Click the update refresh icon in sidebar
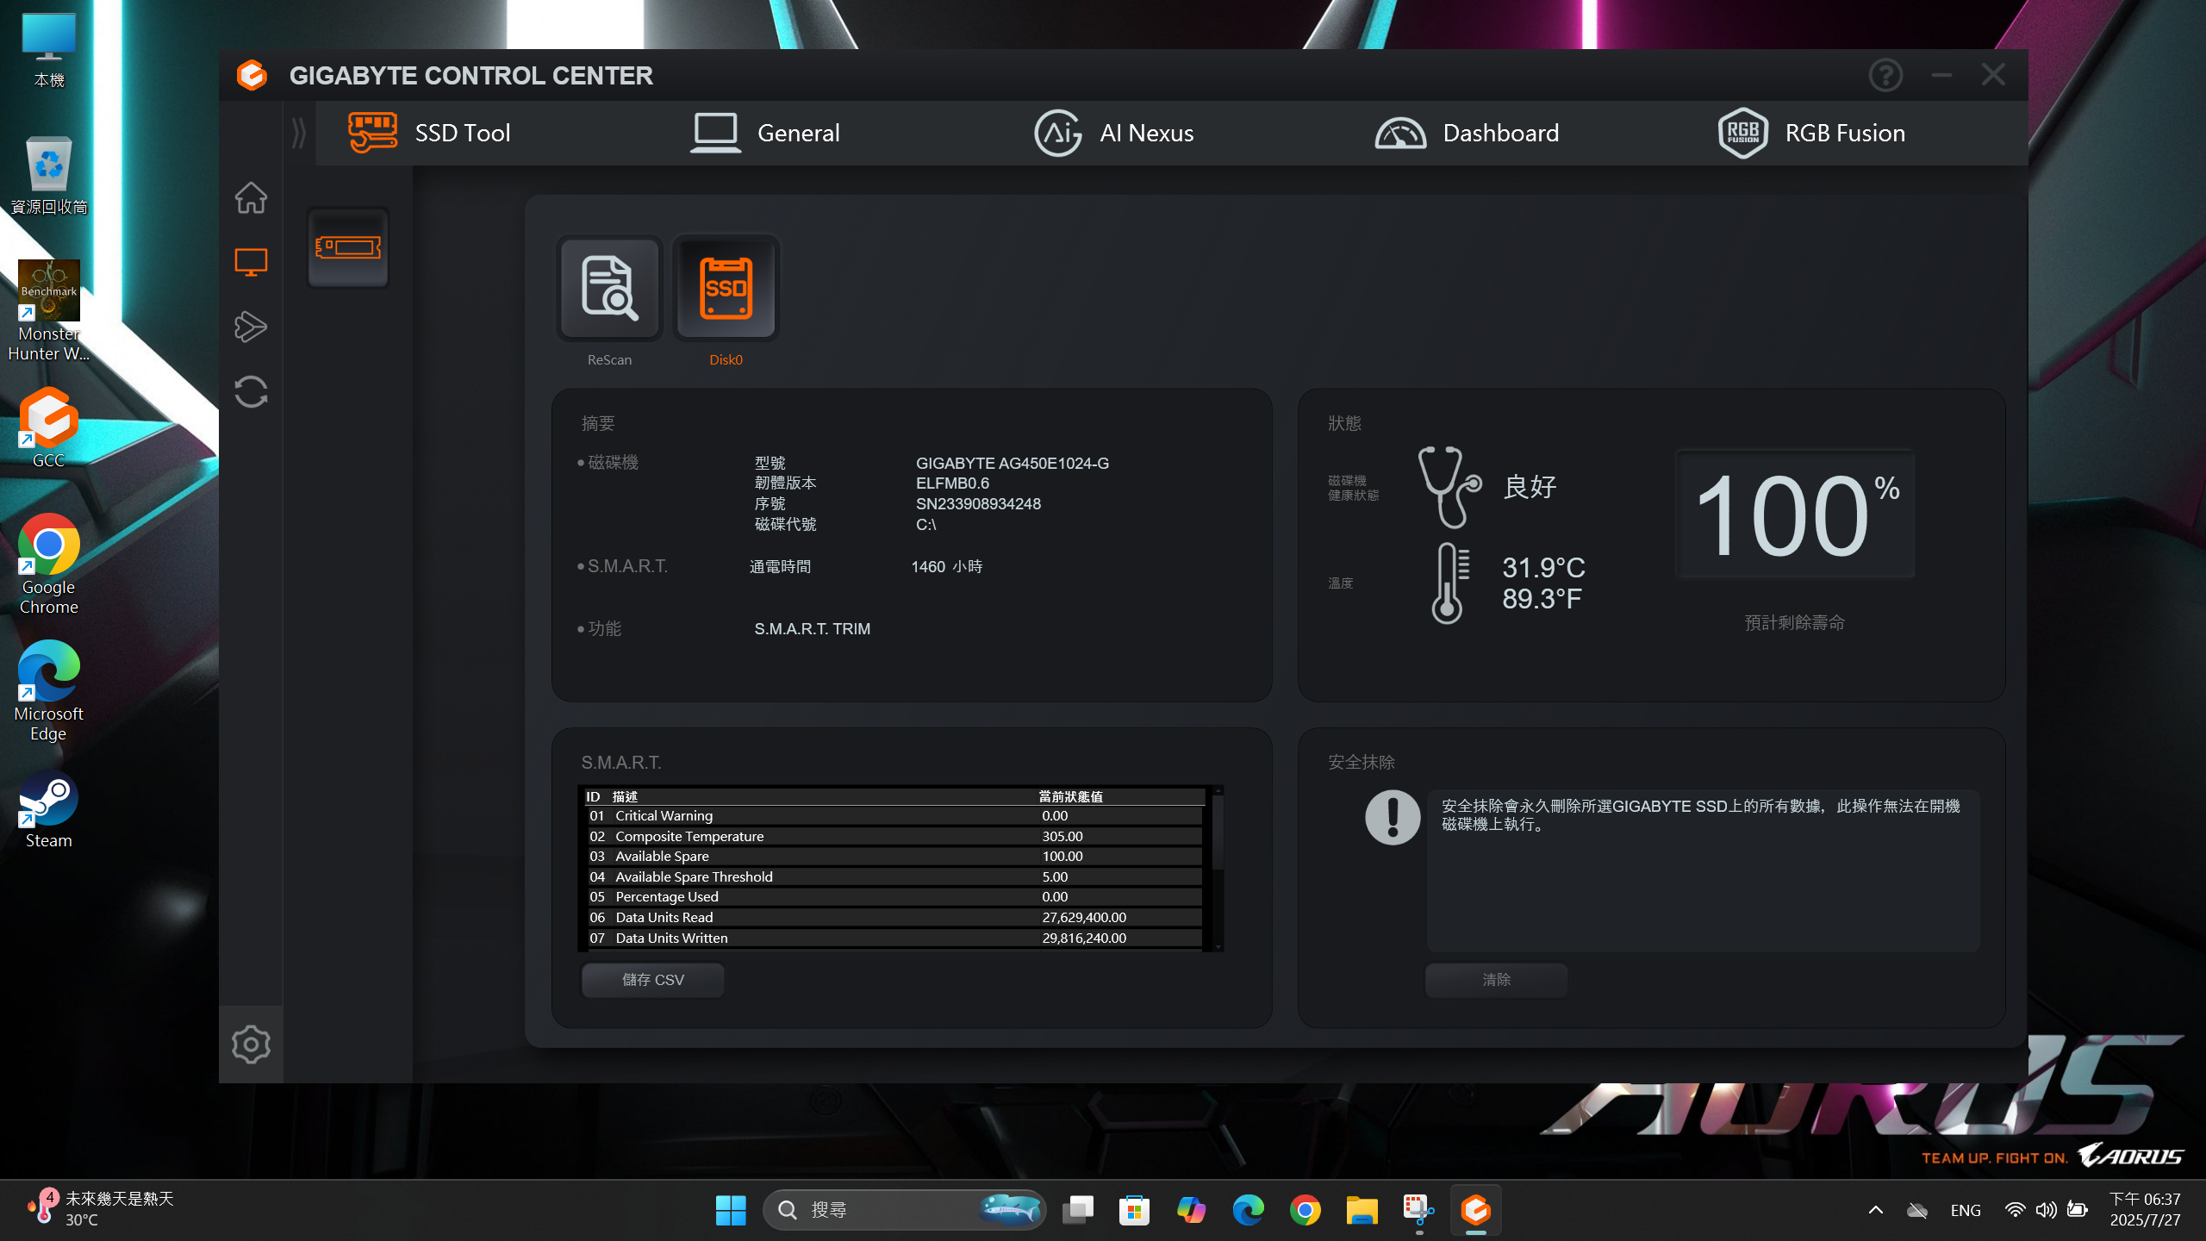 pos(251,391)
